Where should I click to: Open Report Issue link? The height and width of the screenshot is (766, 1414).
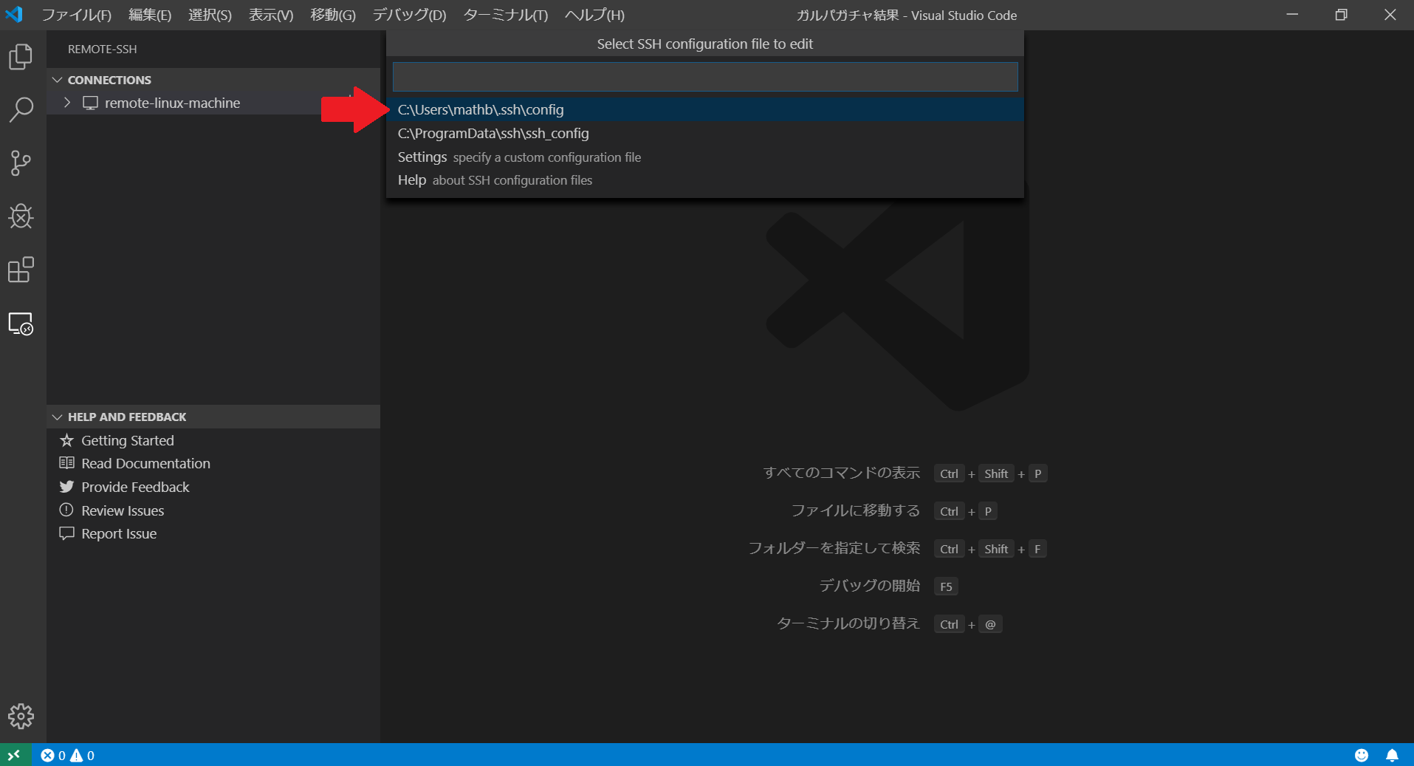pyautogui.click(x=119, y=533)
